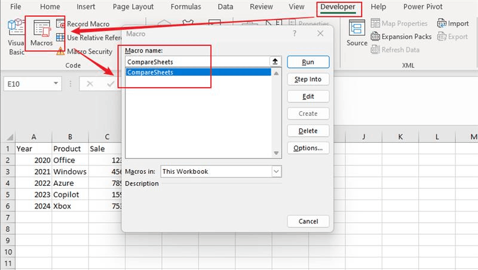478x270 pixels.
Task: Open the Review tab
Action: click(x=261, y=7)
